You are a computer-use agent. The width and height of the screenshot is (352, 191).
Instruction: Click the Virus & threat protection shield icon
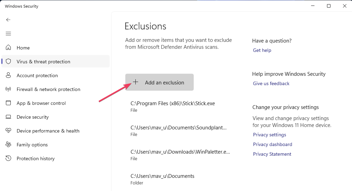pyautogui.click(x=9, y=62)
